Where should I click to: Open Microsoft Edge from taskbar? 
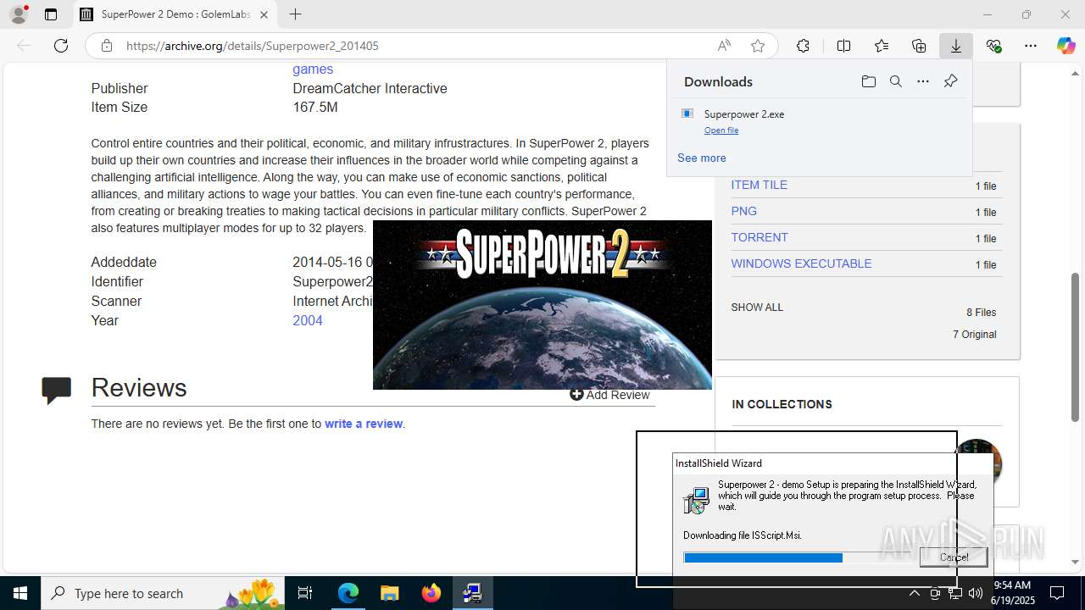348,593
